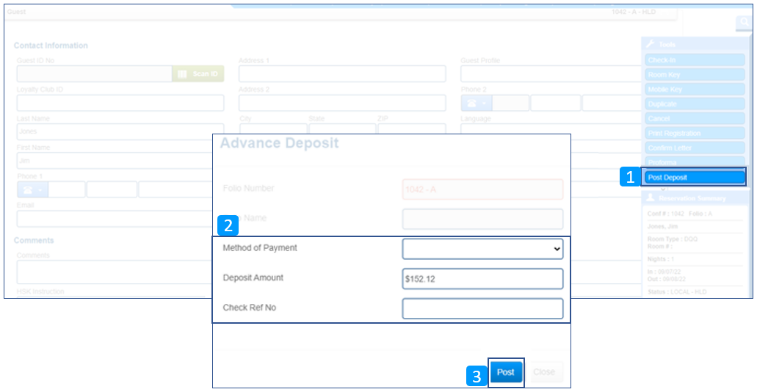The image size is (757, 392).
Task: Choose Room Key from the Tools list
Action: coord(695,75)
